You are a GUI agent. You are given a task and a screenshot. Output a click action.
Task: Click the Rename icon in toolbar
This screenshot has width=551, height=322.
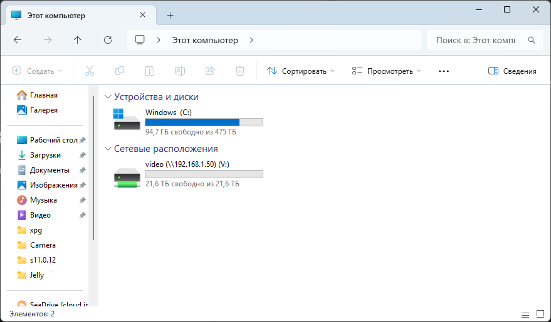pos(179,71)
